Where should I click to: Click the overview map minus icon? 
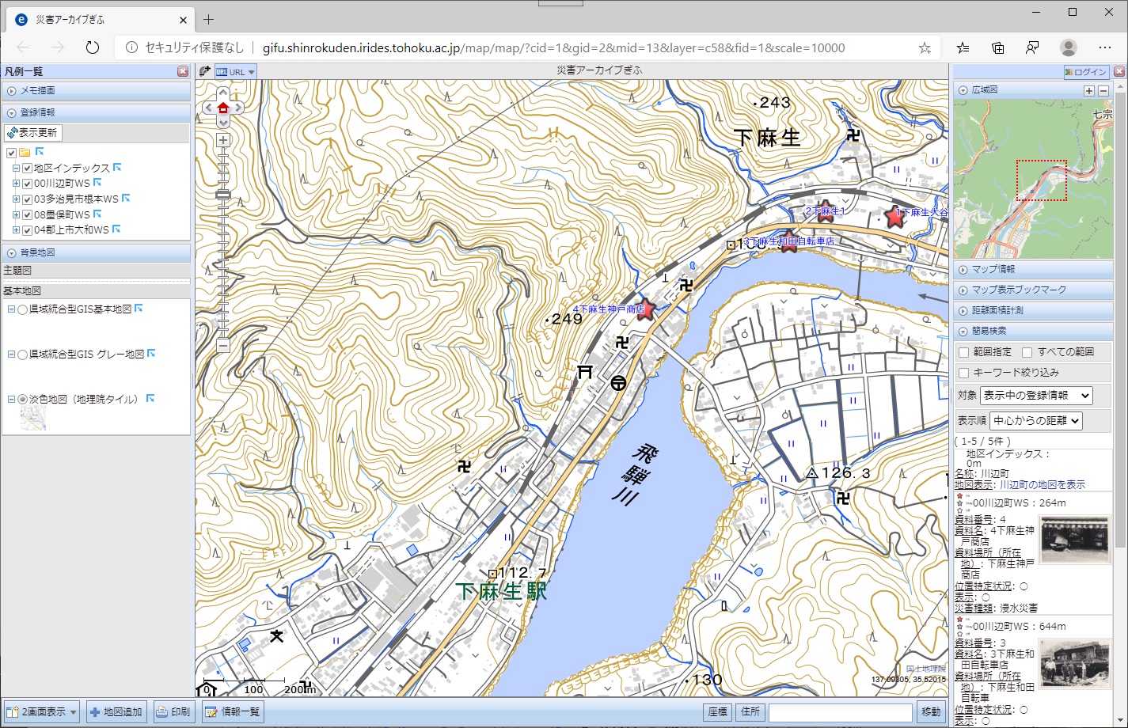pyautogui.click(x=1103, y=91)
